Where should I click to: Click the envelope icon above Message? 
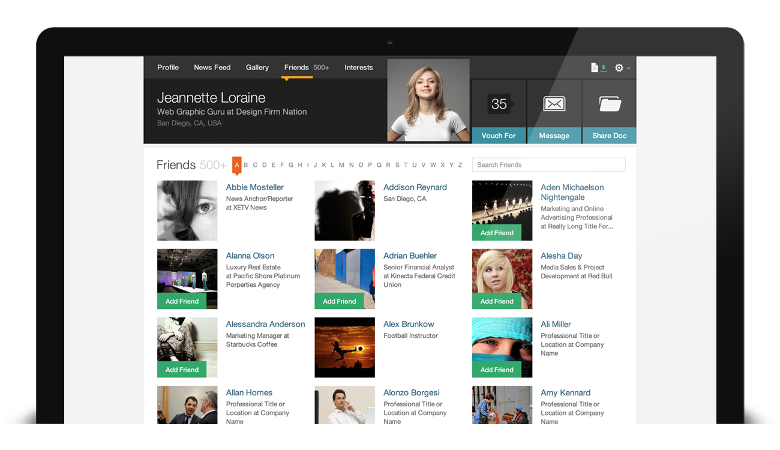point(554,104)
